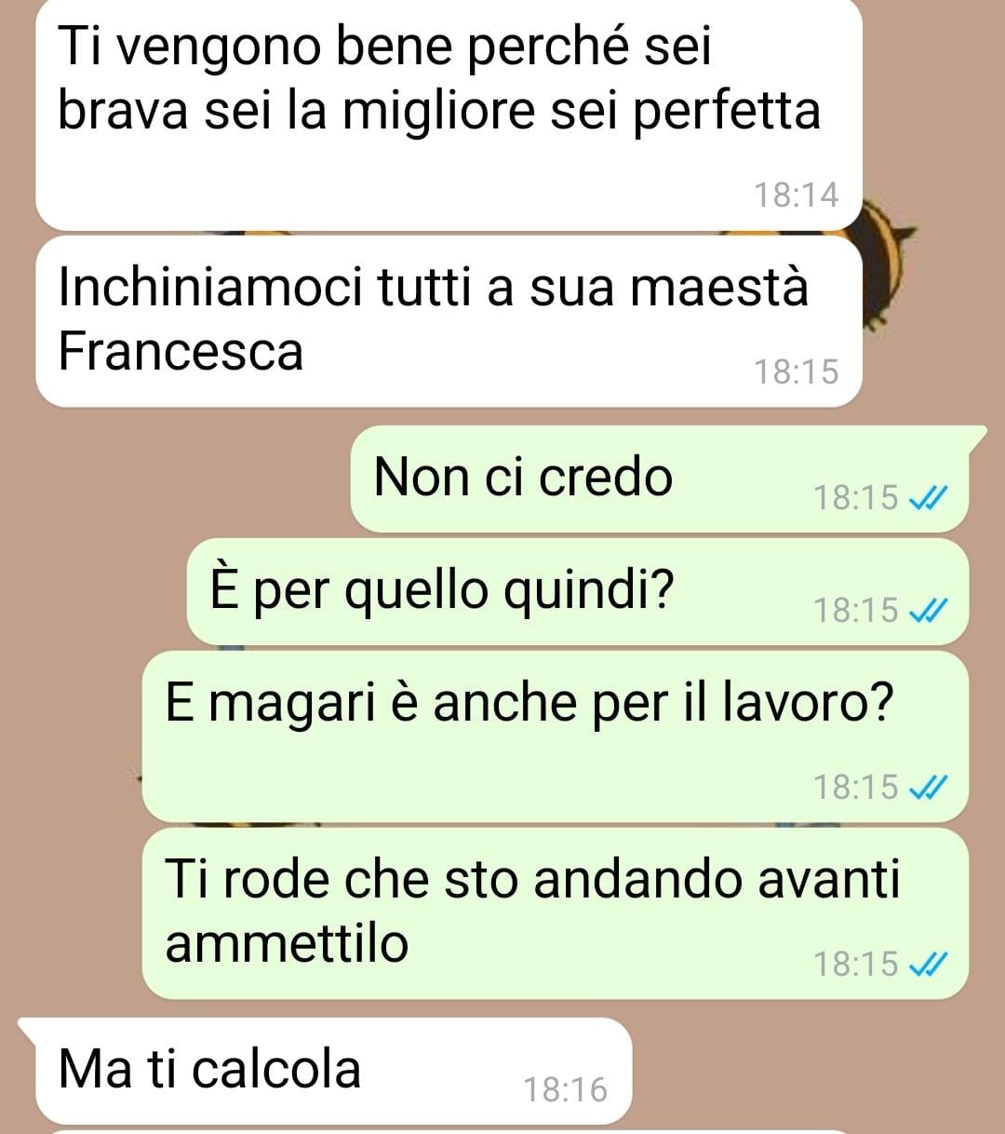The height and width of the screenshot is (1134, 1005).
Task: Tap the partially visible bubble at the bottom edge
Action: tap(449, 1131)
